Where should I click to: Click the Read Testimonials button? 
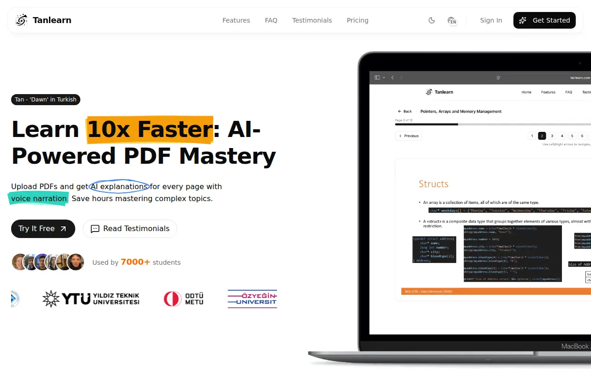click(130, 229)
